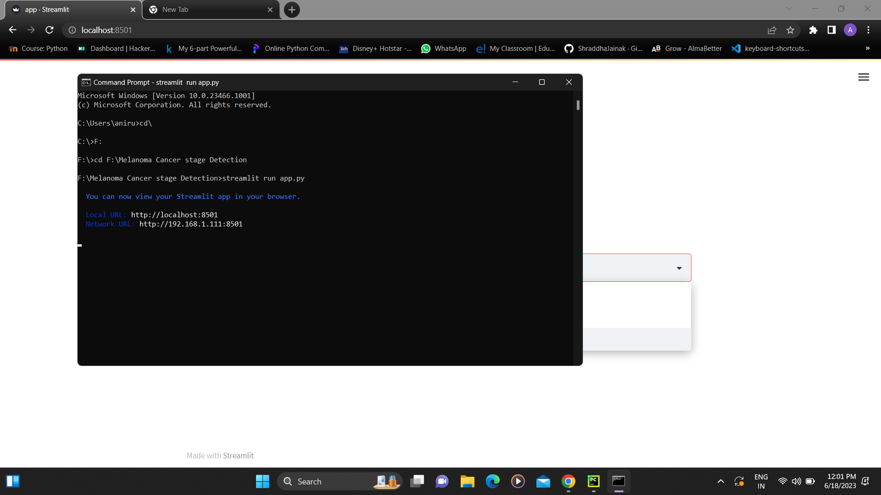Click the Command Prompt scrollbar thumb
The height and width of the screenshot is (495, 881).
pos(578,105)
